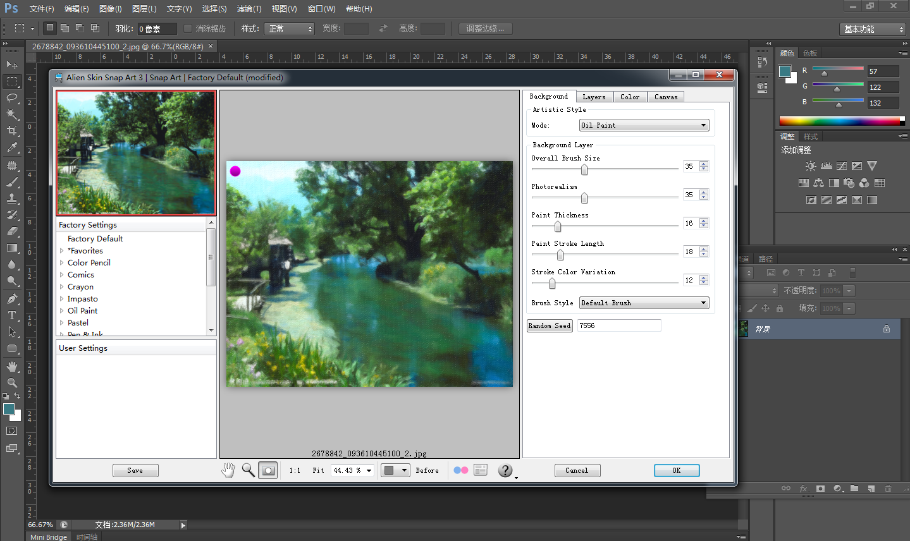Click the add to selection mode button
This screenshot has height=541, width=910.
pos(65,28)
